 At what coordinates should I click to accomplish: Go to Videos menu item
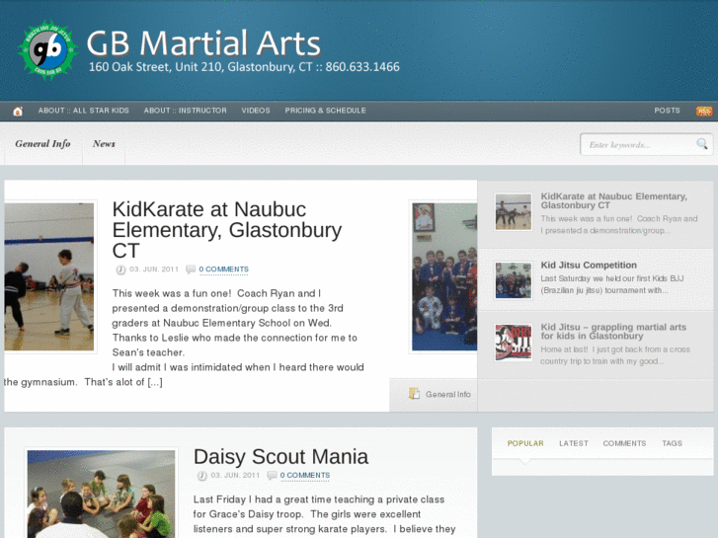[256, 111]
